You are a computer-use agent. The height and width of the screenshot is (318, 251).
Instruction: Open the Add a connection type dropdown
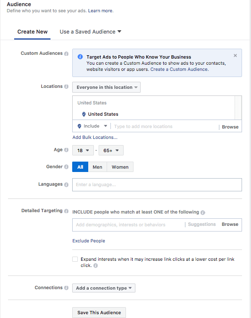point(104,288)
